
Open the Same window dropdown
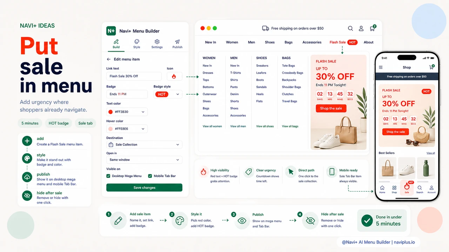(144, 160)
